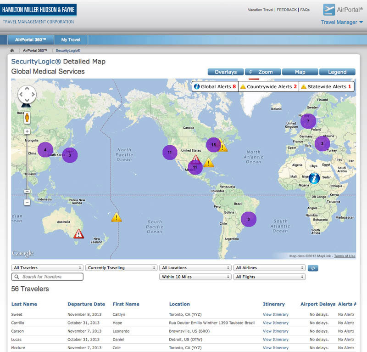The height and width of the screenshot is (352, 367).
Task: Sort by Departure Date column header
Action: pos(86,304)
